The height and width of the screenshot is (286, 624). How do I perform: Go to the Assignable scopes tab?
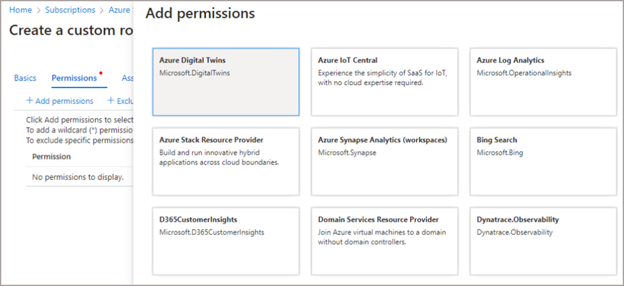pos(127,78)
